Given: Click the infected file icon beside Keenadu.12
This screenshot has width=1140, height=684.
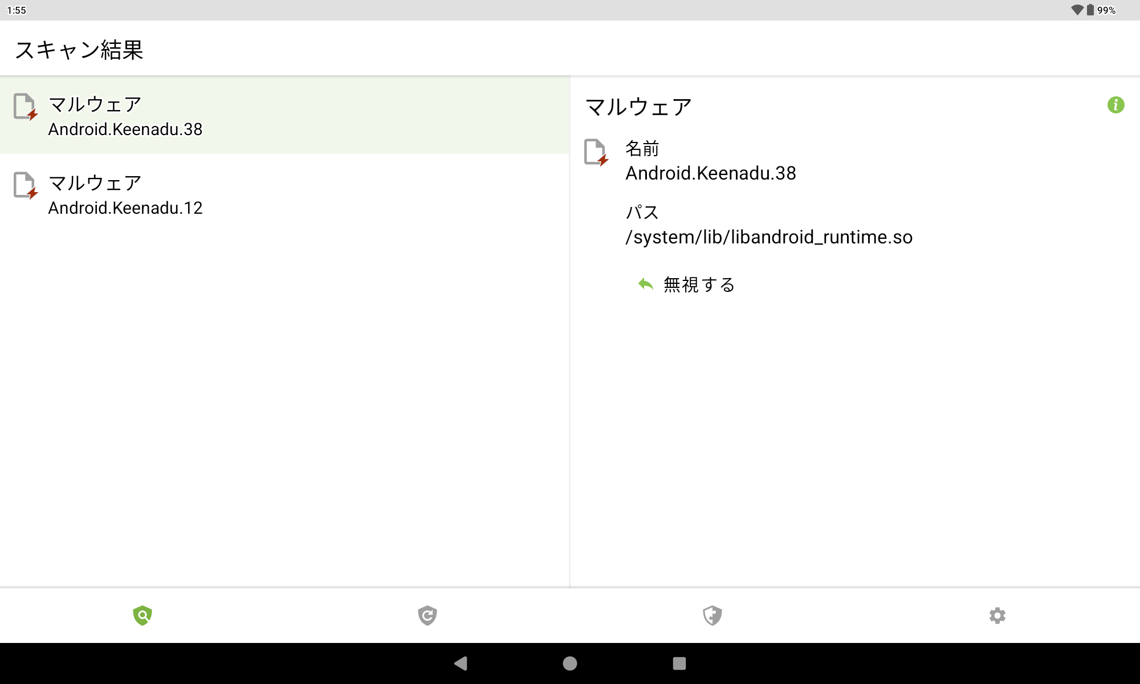Looking at the screenshot, I should [x=25, y=185].
